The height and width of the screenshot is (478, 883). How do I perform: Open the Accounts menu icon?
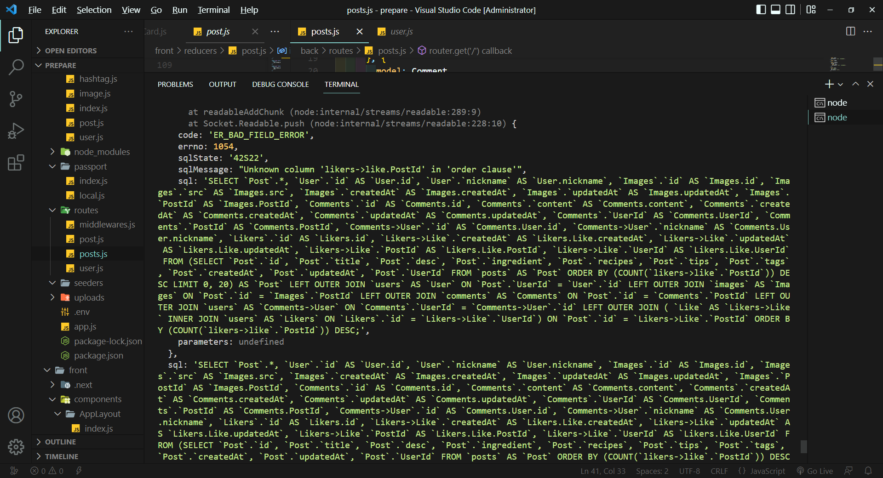(x=16, y=415)
